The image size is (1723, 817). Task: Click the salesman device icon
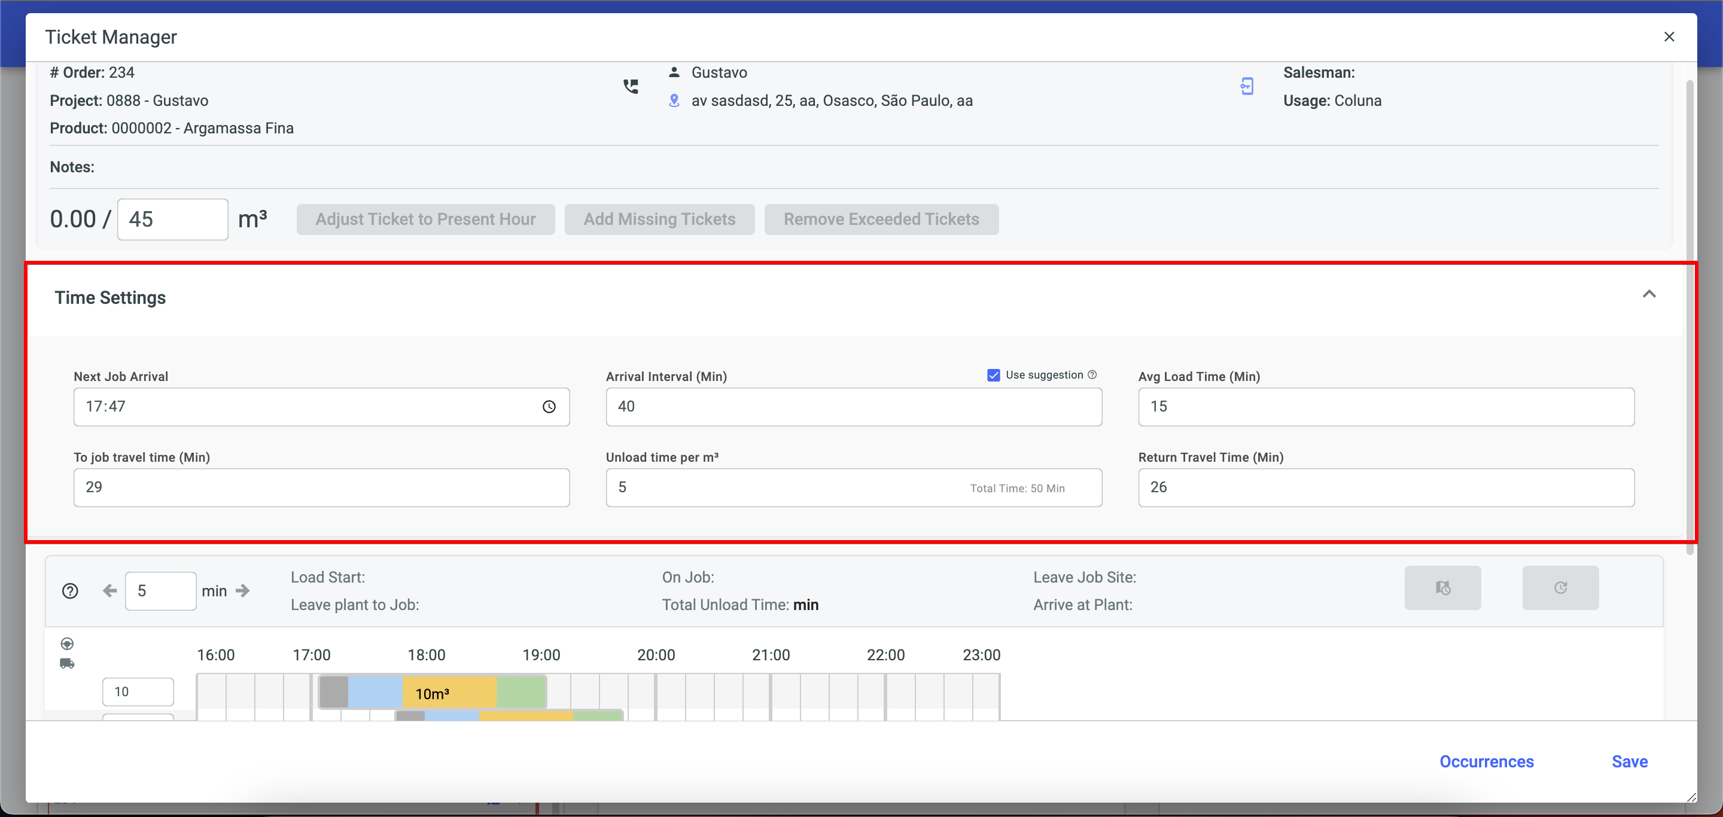tap(1247, 86)
